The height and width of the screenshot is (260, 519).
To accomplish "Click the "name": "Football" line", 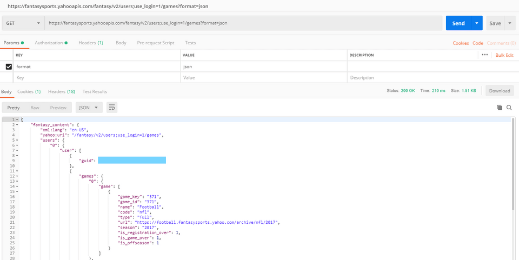I will coord(141,206).
